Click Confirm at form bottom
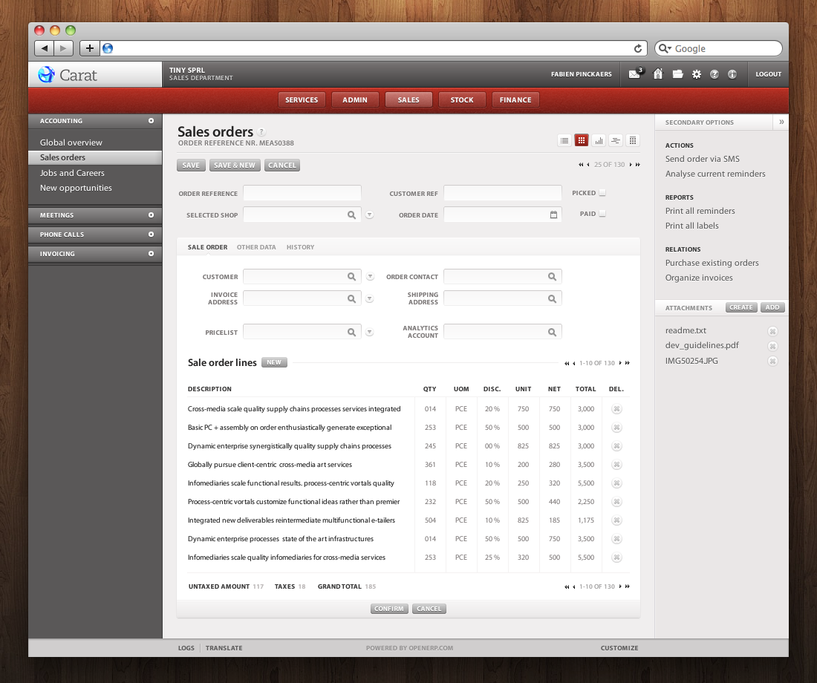The width and height of the screenshot is (817, 683). [x=389, y=609]
